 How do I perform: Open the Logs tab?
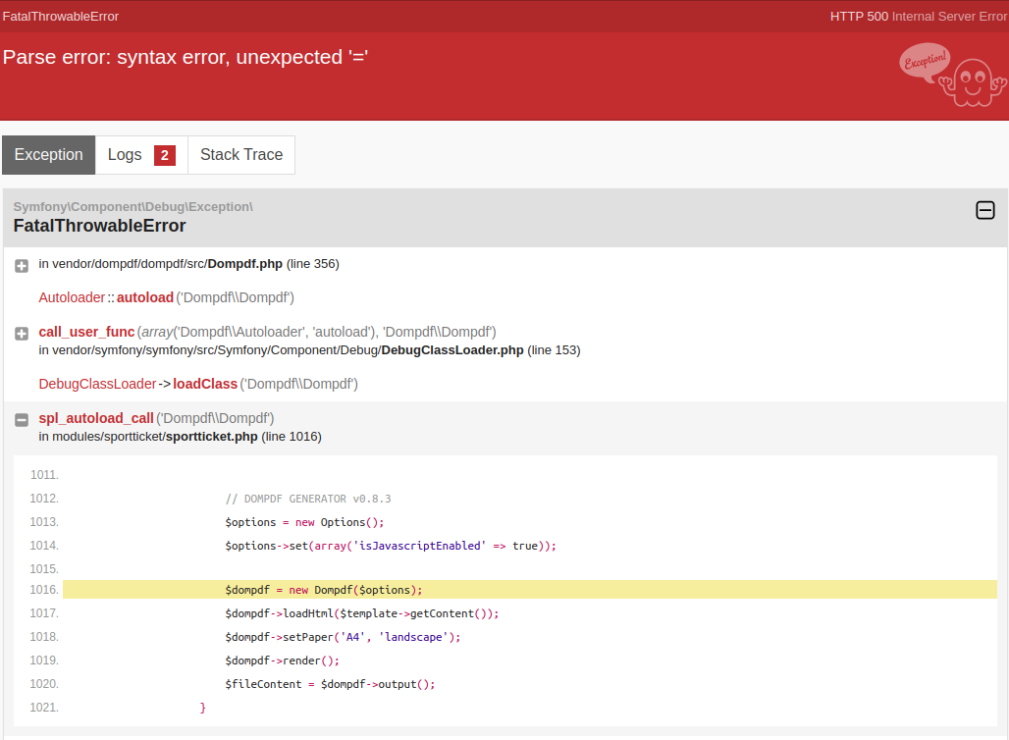[x=141, y=155]
